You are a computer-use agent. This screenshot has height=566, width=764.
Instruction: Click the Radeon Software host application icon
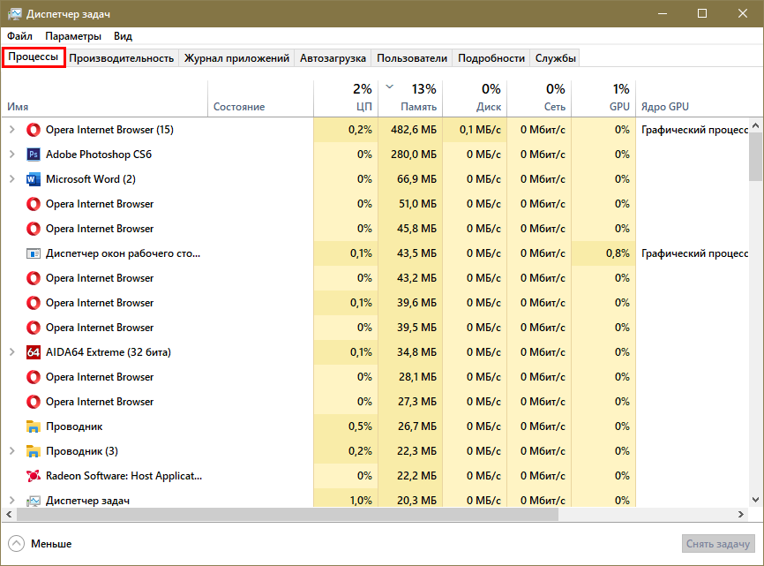34,476
